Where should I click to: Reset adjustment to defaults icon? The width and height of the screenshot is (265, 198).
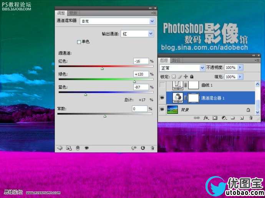[143, 148]
